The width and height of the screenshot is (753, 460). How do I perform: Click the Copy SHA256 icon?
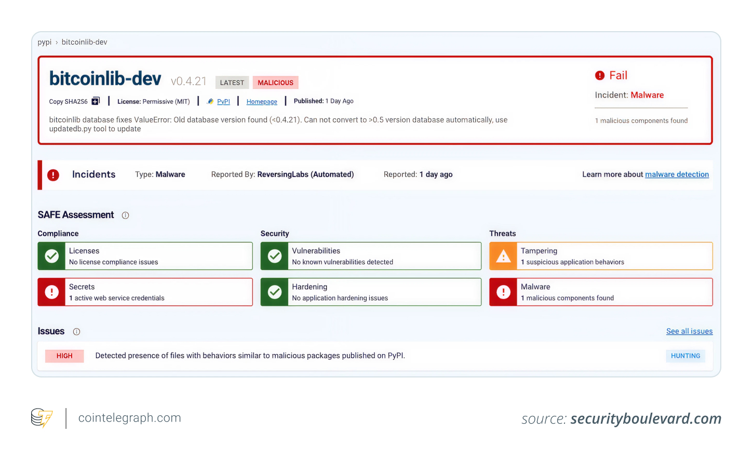[x=95, y=101]
